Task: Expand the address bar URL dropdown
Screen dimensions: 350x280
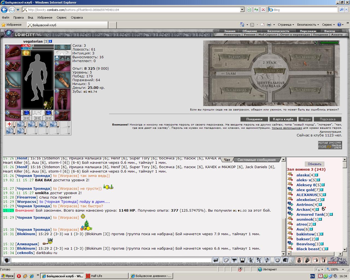Action: 242,10
